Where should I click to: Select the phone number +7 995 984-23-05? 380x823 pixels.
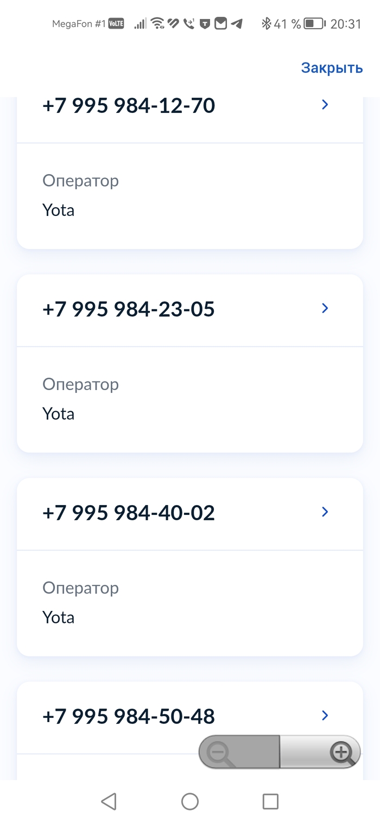[x=129, y=309]
